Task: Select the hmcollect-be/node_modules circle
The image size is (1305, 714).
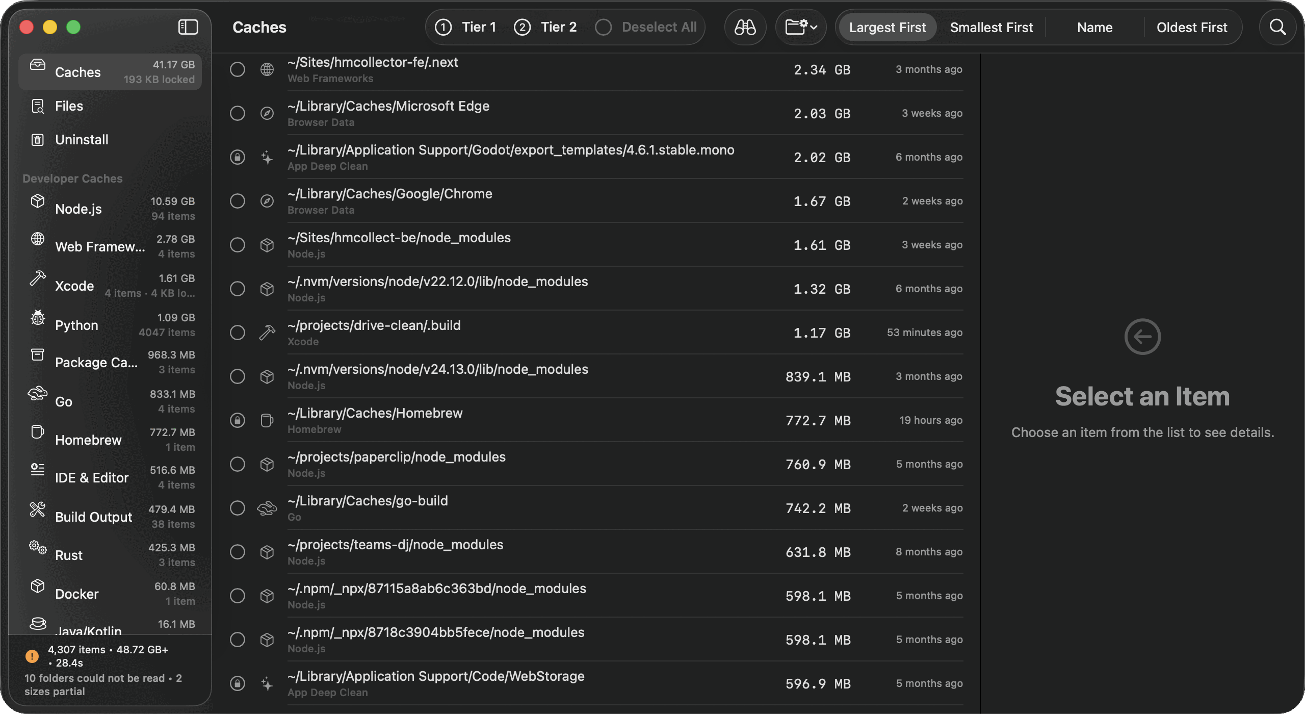Action: (238, 245)
